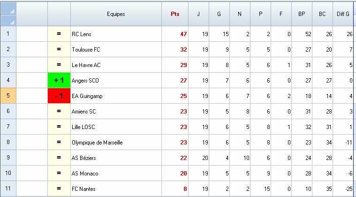Image resolution: width=356 pixels, height=197 pixels.
Task: Click the red -1 rank change indicator
Action: (x=59, y=96)
